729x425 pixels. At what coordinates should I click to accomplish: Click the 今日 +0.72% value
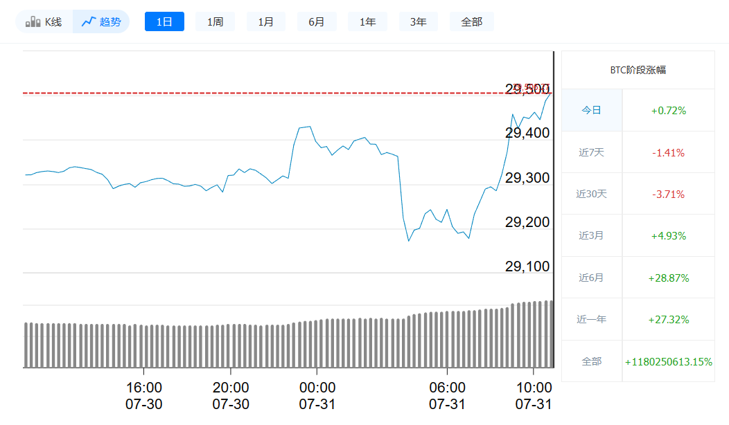point(669,110)
